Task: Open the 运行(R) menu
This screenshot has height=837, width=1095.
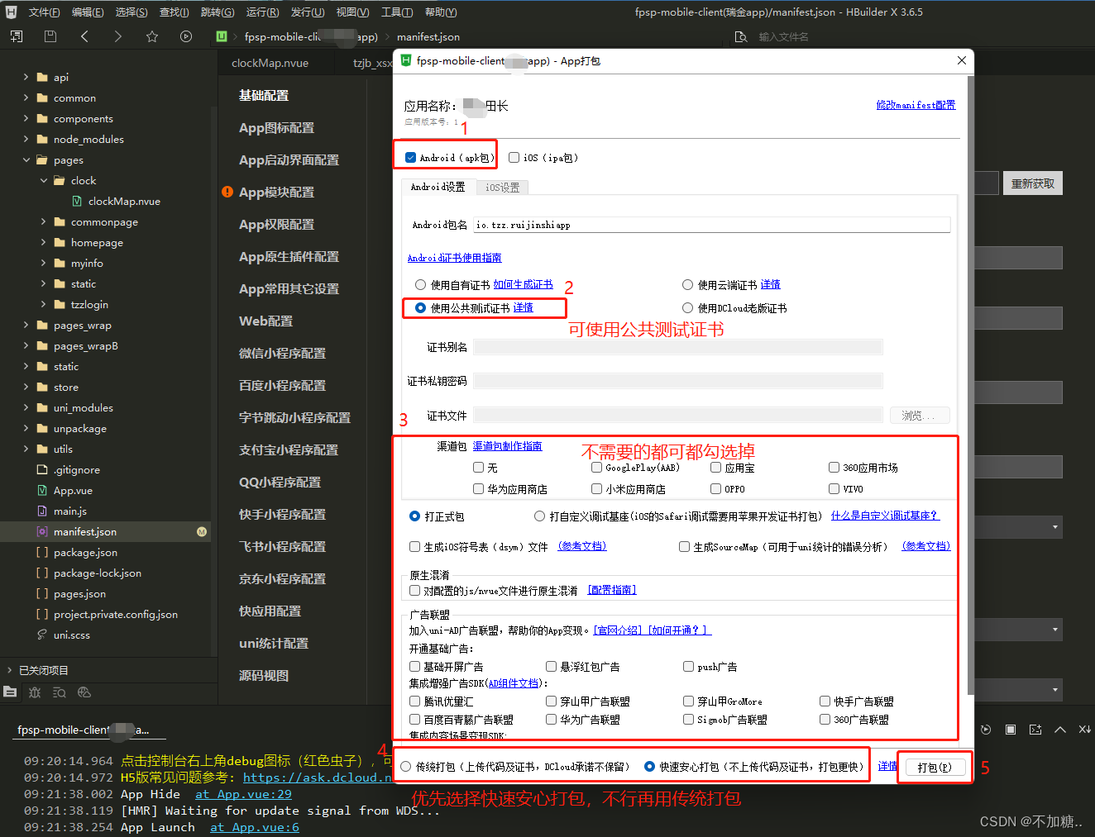Action: (262, 12)
